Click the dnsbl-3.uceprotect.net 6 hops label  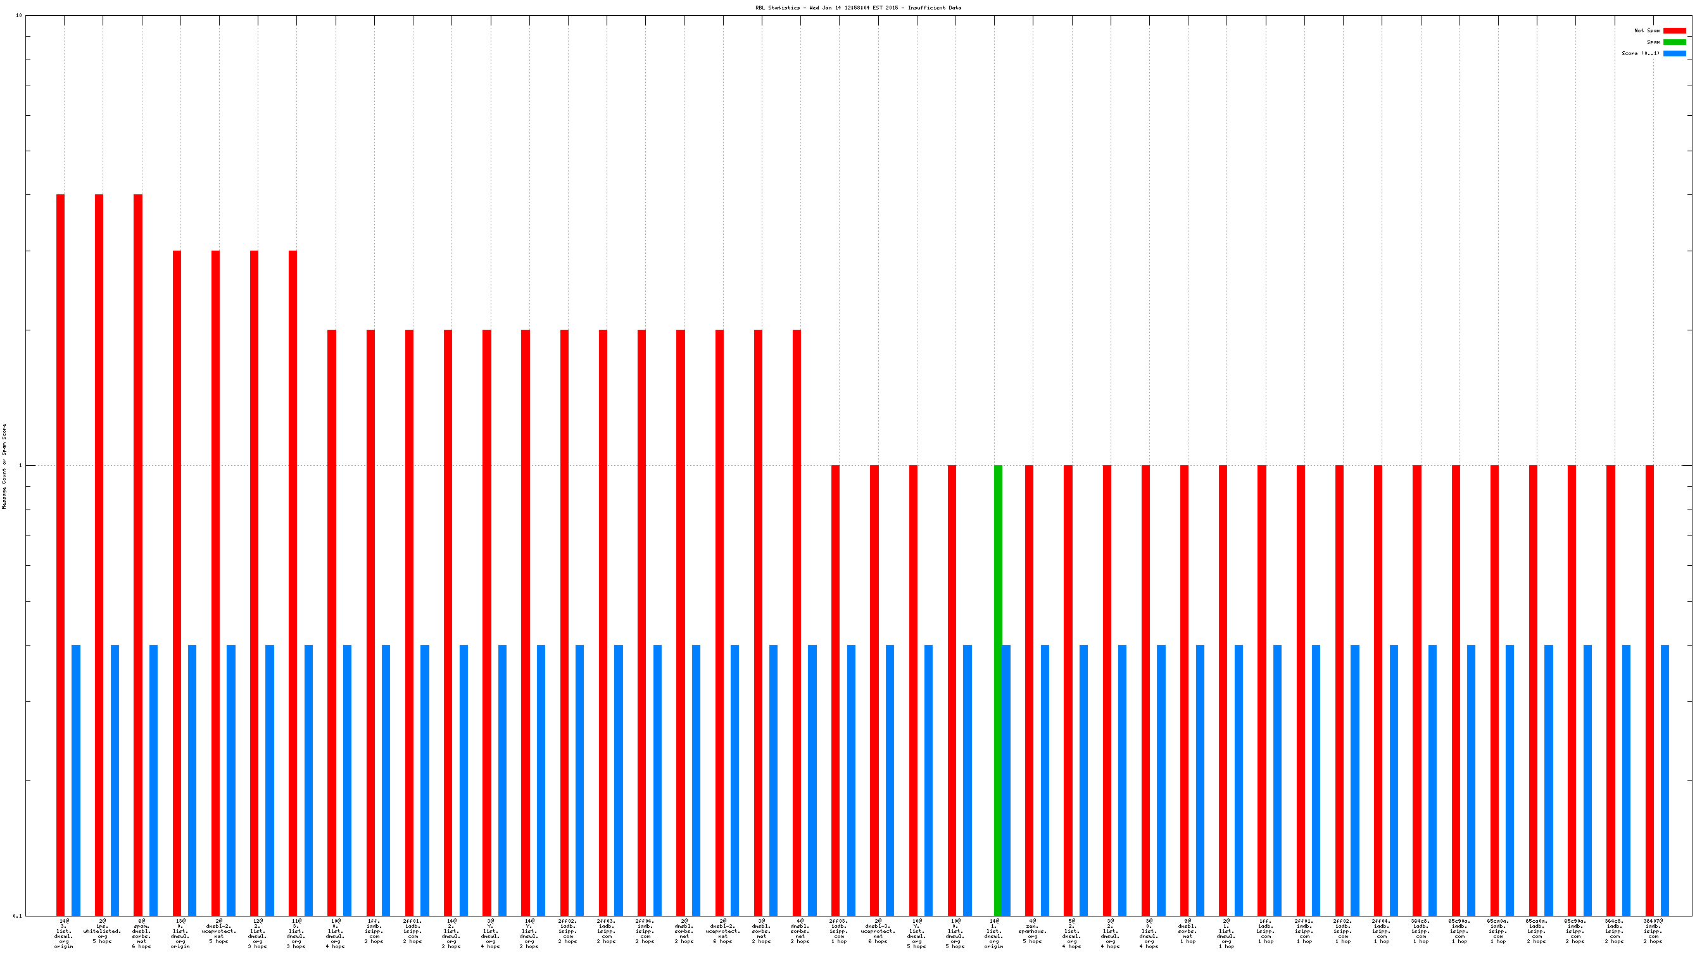coord(878,930)
